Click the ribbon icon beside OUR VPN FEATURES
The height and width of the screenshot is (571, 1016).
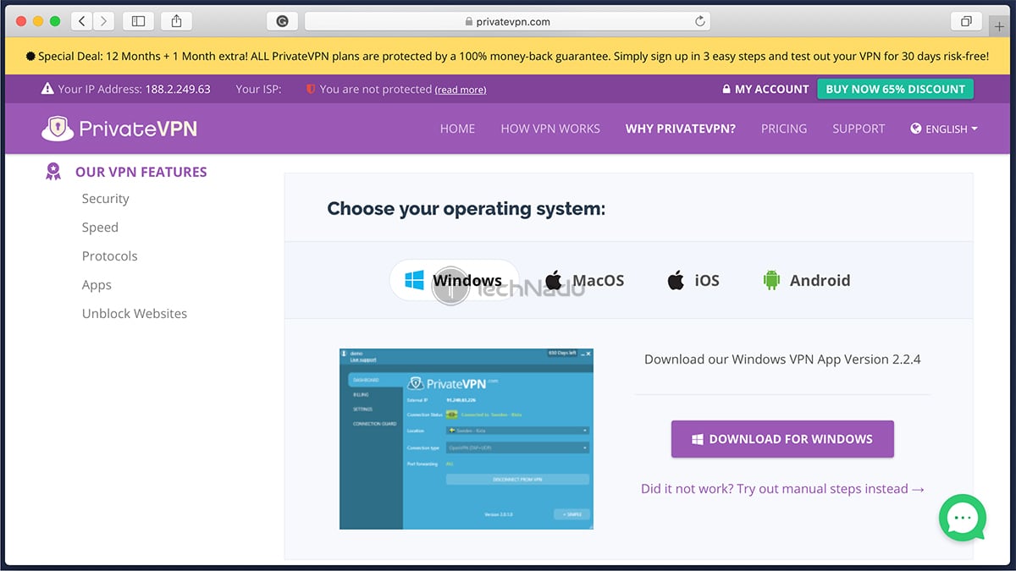pos(53,172)
